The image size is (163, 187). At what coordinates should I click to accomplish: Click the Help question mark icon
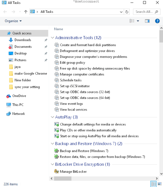[157, 21]
